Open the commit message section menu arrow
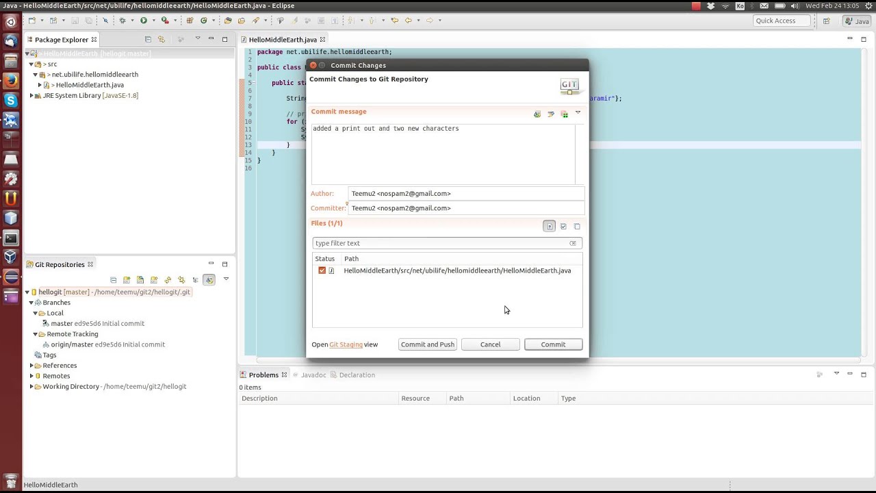Image resolution: width=876 pixels, height=493 pixels. point(578,113)
